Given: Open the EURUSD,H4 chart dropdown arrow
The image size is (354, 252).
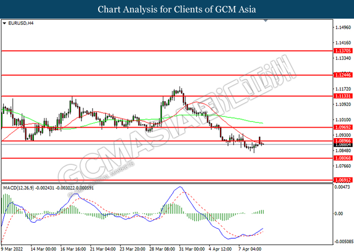Looking at the screenshot, I should [x=4, y=23].
